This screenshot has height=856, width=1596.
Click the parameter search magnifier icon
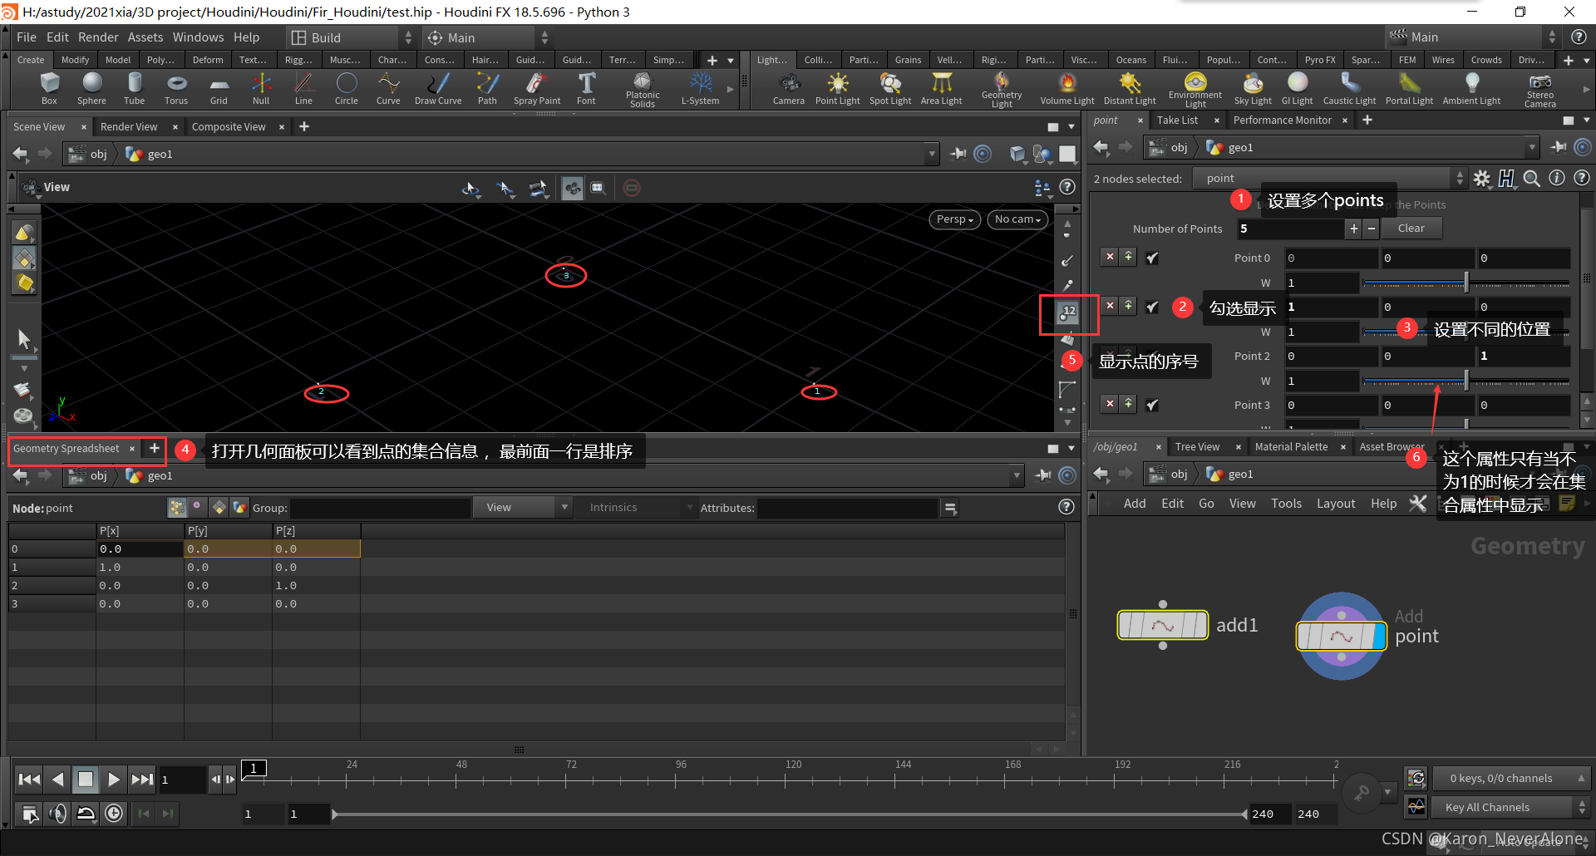click(x=1531, y=178)
